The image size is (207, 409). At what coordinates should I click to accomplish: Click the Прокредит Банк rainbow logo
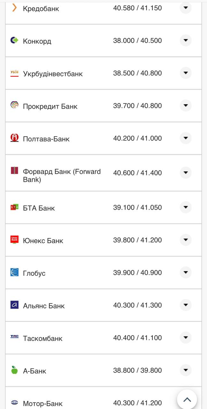point(14,105)
